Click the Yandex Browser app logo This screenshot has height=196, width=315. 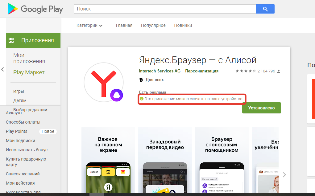coord(103,82)
